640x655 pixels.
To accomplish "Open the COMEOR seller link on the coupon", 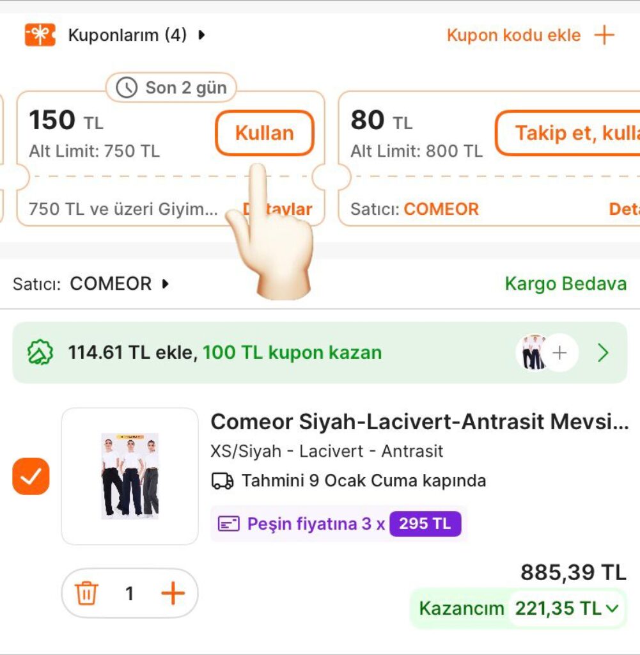I will tap(441, 209).
